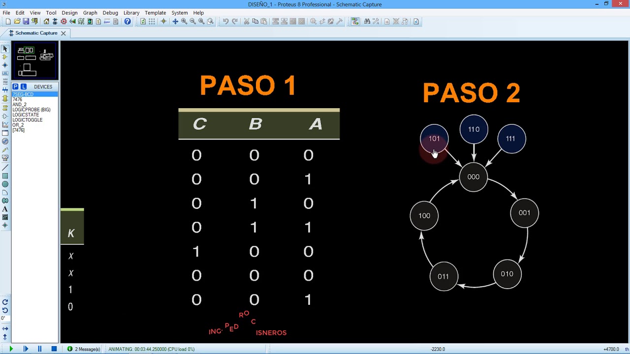Click the Paste from clipboard icon
This screenshot has height=354, width=630.
click(264, 22)
